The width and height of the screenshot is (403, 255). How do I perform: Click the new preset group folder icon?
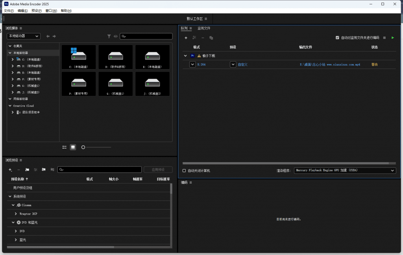(x=27, y=170)
